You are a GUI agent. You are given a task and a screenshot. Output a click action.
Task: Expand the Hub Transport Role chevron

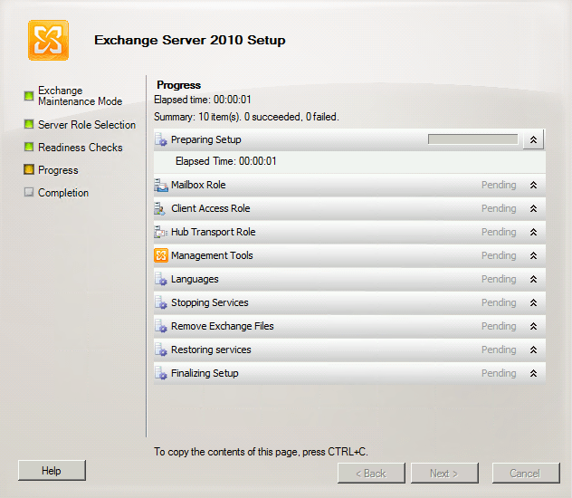click(533, 232)
